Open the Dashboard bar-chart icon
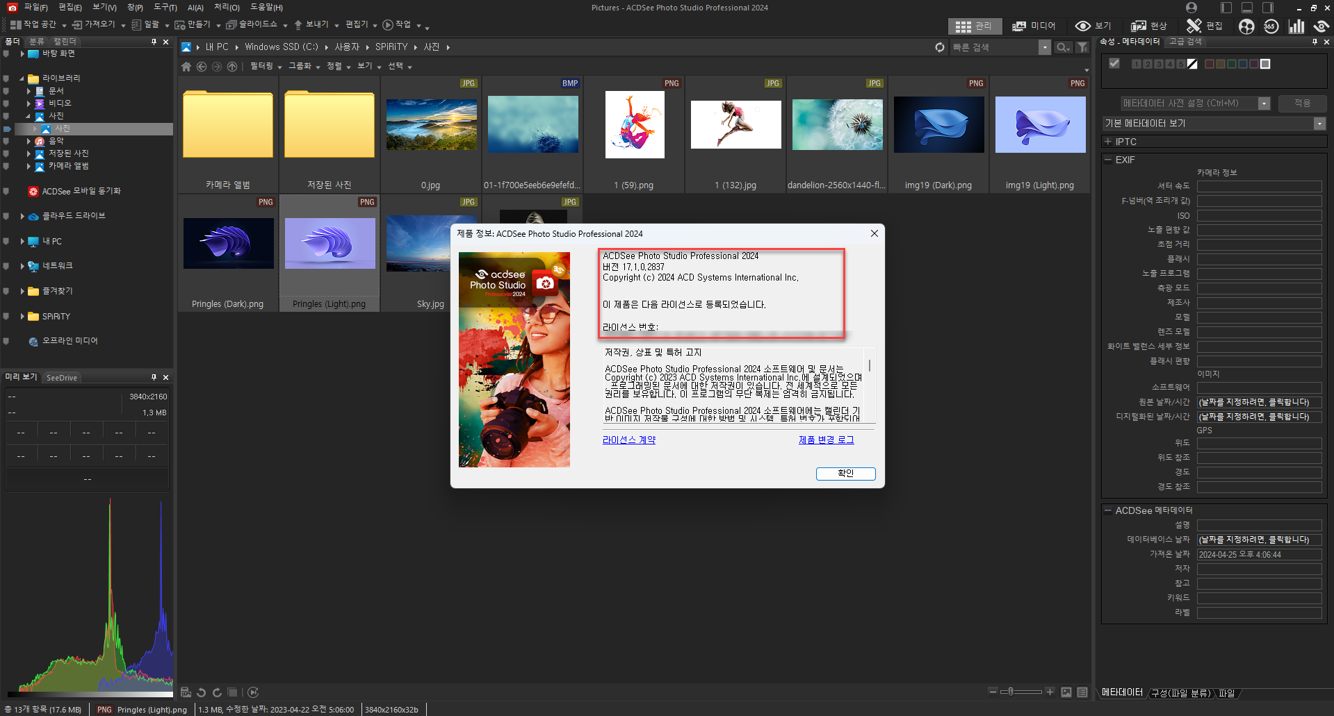Screen dimensions: 1334x716 1296,26
